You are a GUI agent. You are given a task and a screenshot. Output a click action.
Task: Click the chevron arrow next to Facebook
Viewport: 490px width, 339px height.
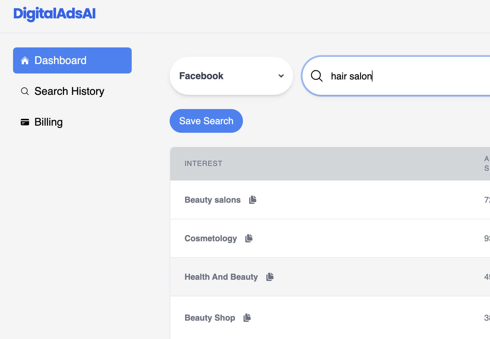click(x=281, y=76)
